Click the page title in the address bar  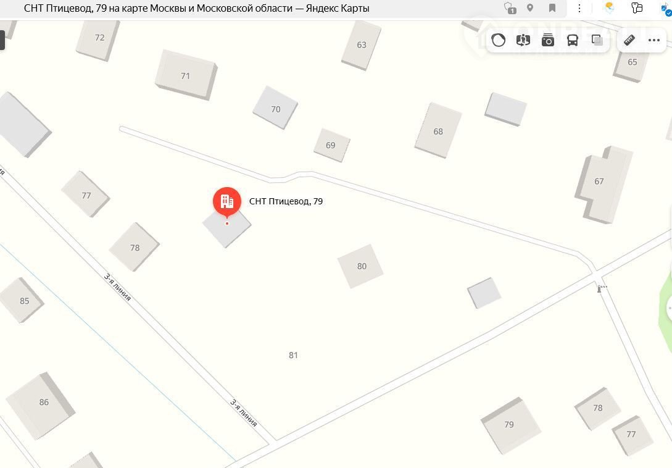(x=197, y=8)
